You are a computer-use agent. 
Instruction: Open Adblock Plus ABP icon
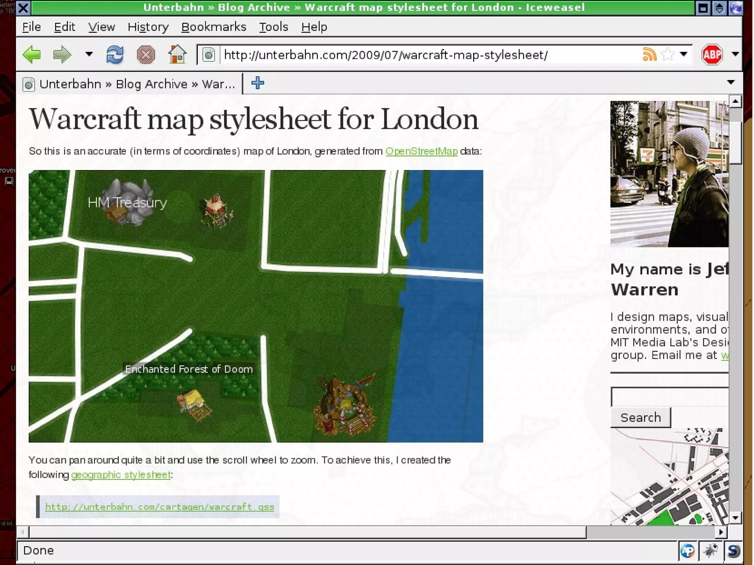[x=712, y=54]
